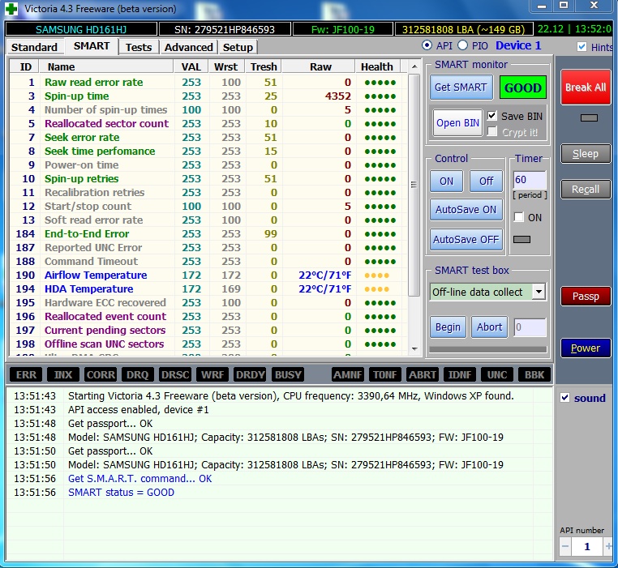Click the AMNF status indicator
The width and height of the screenshot is (618, 568).
pos(348,374)
